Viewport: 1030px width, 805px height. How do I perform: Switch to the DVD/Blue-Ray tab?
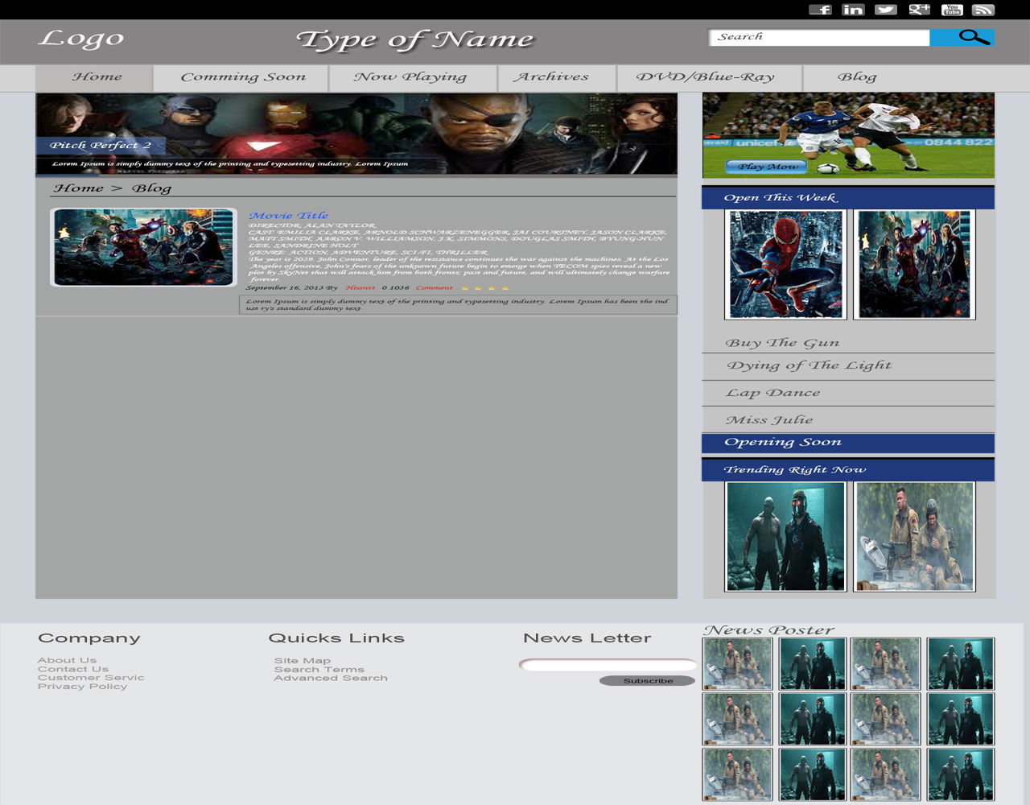709,78
